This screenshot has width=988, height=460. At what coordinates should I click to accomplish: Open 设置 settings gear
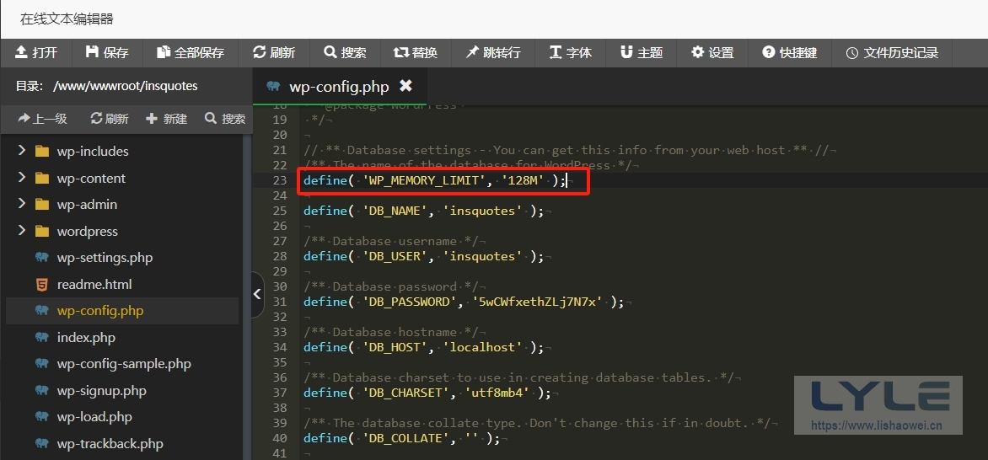click(712, 52)
